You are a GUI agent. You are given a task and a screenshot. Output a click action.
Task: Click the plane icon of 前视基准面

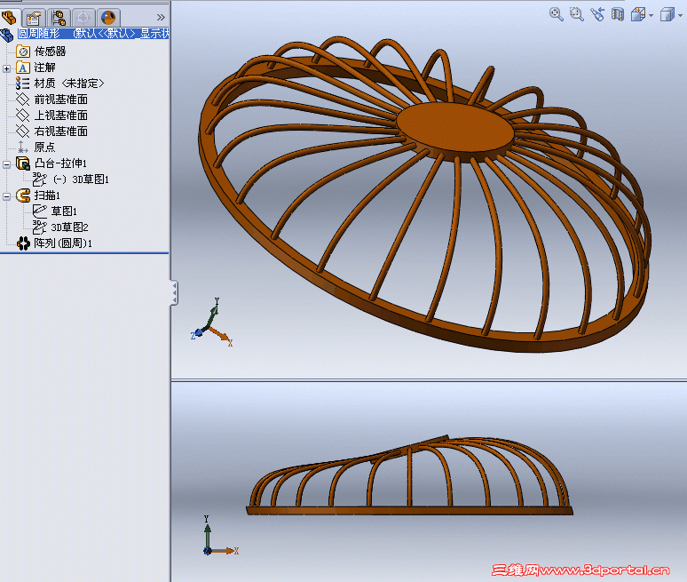click(23, 100)
